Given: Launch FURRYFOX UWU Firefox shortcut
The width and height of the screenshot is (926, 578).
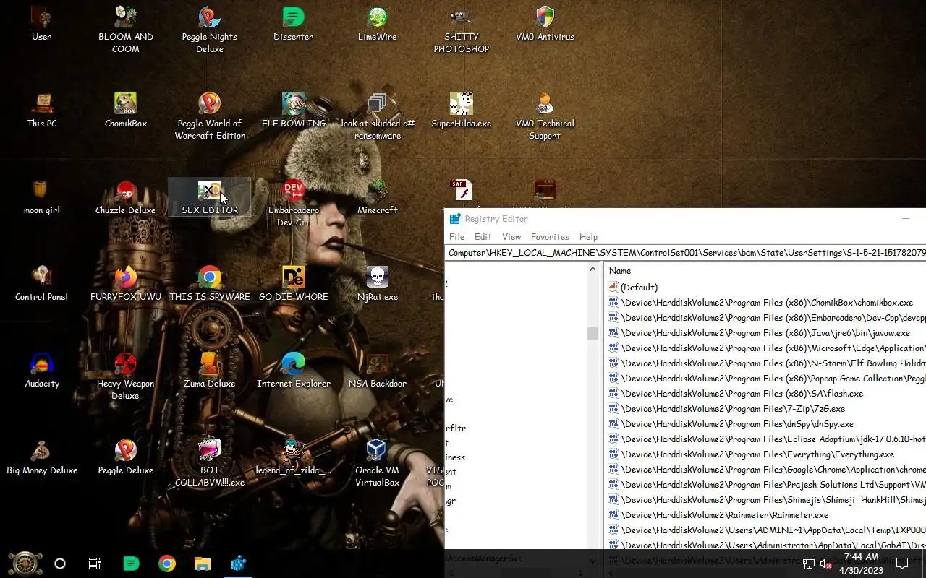Looking at the screenshot, I should click(125, 284).
